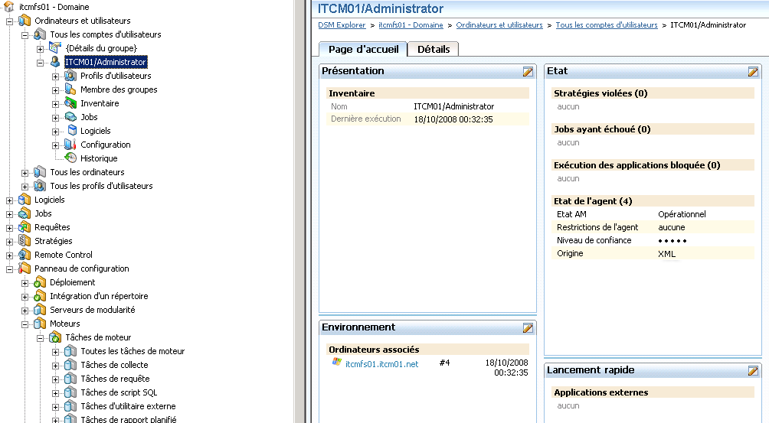The width and height of the screenshot is (769, 423).
Task: Click the Membre des groupes icon
Action: point(70,89)
